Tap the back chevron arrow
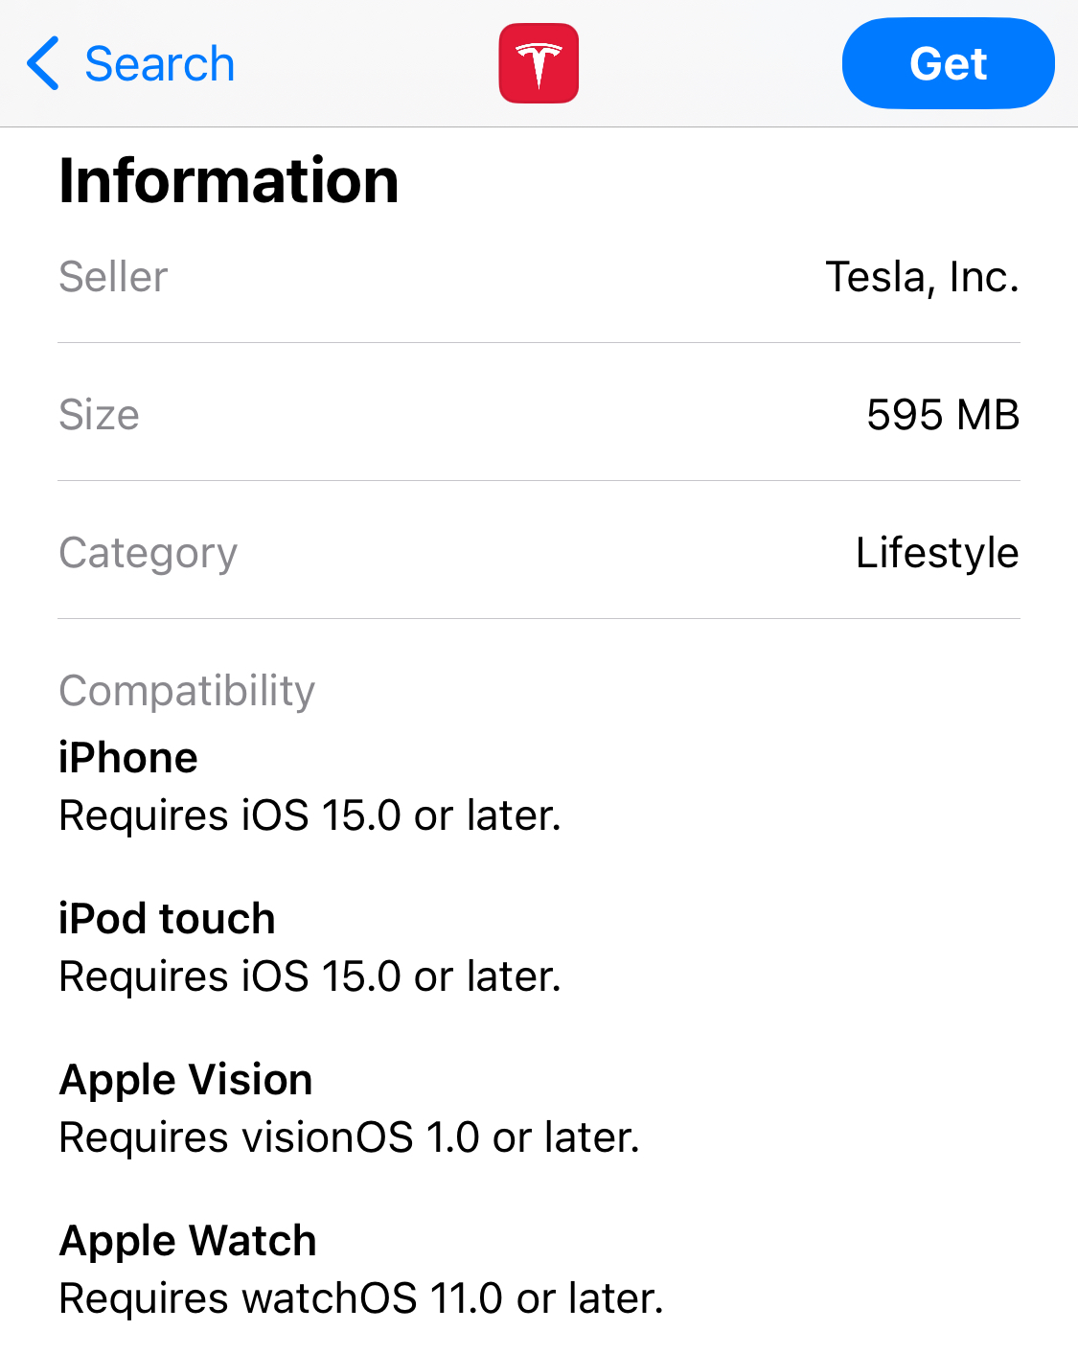The height and width of the screenshot is (1354, 1078). [x=43, y=63]
